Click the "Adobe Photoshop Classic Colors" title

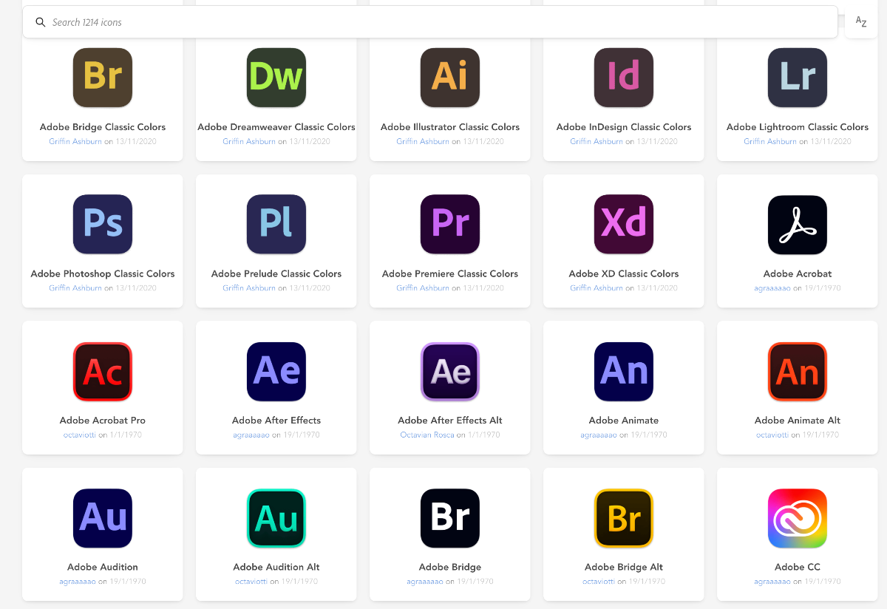coord(103,273)
